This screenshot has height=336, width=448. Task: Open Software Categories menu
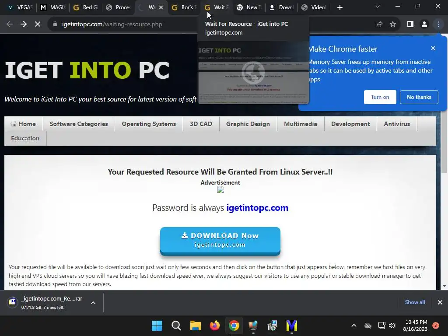[79, 124]
